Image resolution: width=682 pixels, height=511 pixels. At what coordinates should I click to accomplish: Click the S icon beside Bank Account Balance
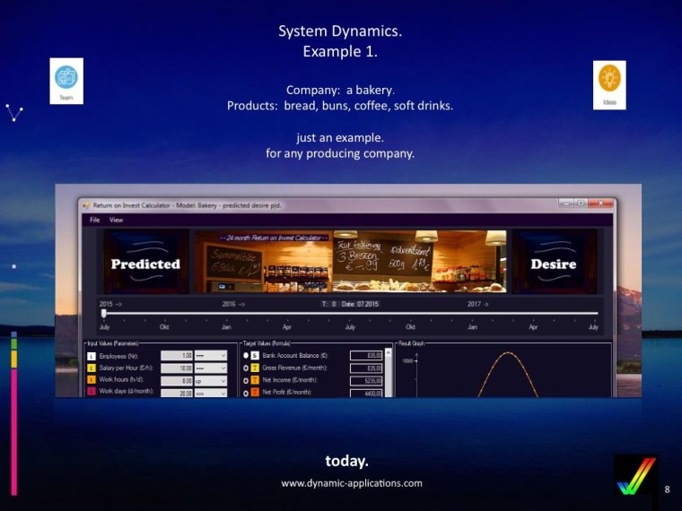click(x=255, y=356)
